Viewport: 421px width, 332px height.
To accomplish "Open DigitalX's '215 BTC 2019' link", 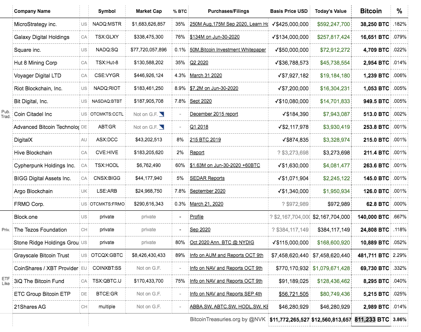I will [205, 140].
